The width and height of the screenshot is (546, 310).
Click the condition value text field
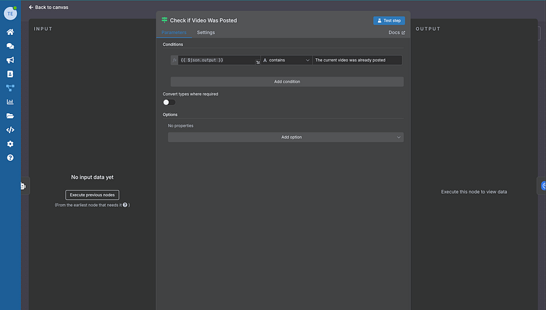(x=357, y=60)
